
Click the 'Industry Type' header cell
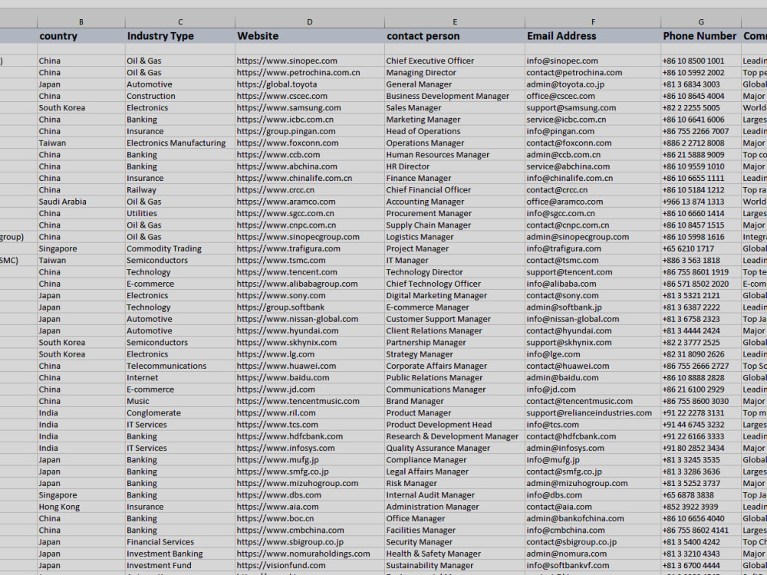tap(180, 36)
